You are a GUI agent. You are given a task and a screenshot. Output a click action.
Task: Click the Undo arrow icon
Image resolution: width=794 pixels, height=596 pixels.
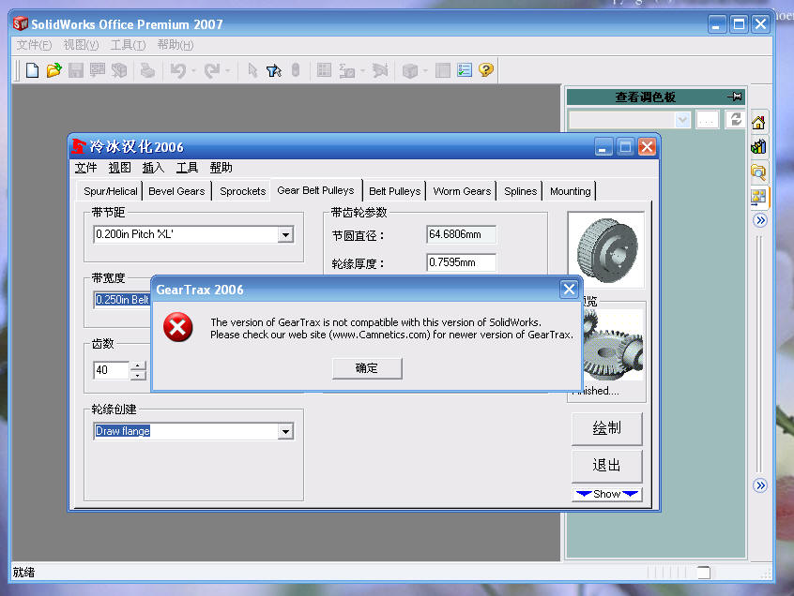click(178, 70)
